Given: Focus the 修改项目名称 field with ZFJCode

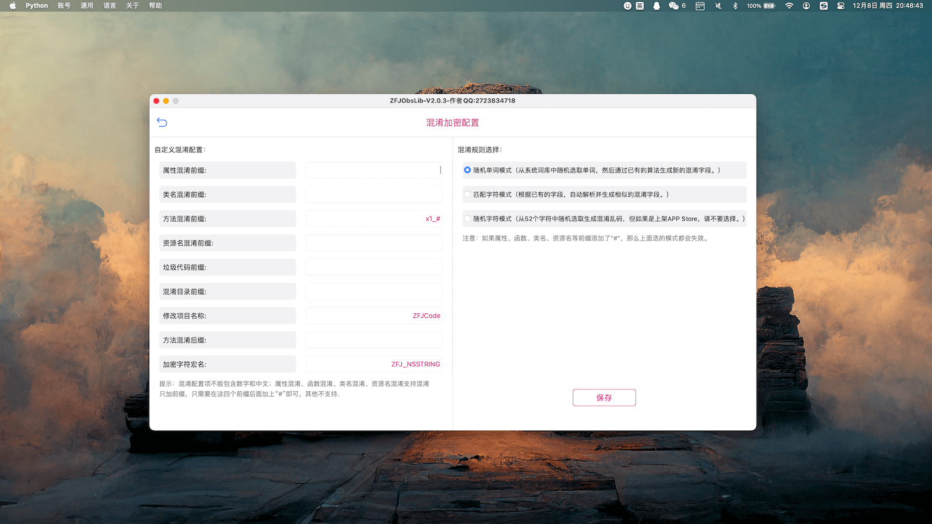Looking at the screenshot, I should coord(374,316).
